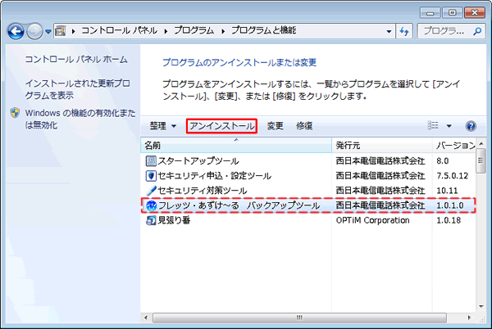This screenshot has width=492, height=329.
Task: Select スタートアップツール row name
Action: pyautogui.click(x=198, y=161)
